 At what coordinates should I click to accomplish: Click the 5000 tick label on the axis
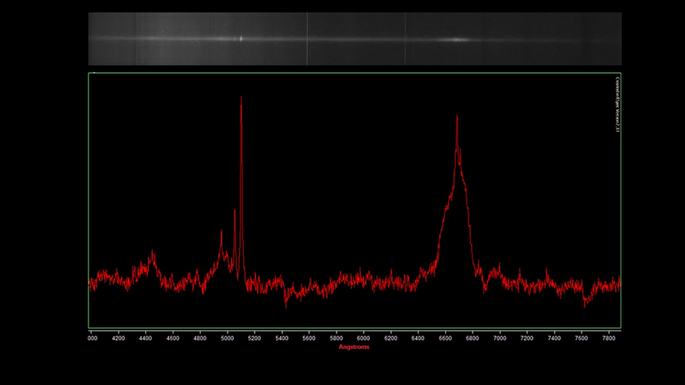click(227, 338)
